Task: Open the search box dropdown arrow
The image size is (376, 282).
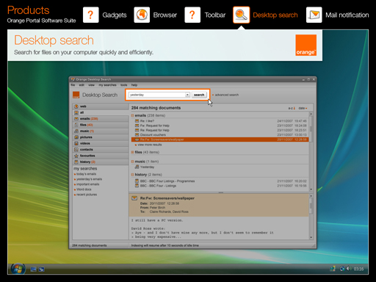Action: pos(187,95)
